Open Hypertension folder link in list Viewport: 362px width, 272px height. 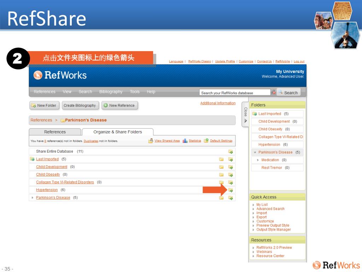(x=47, y=190)
